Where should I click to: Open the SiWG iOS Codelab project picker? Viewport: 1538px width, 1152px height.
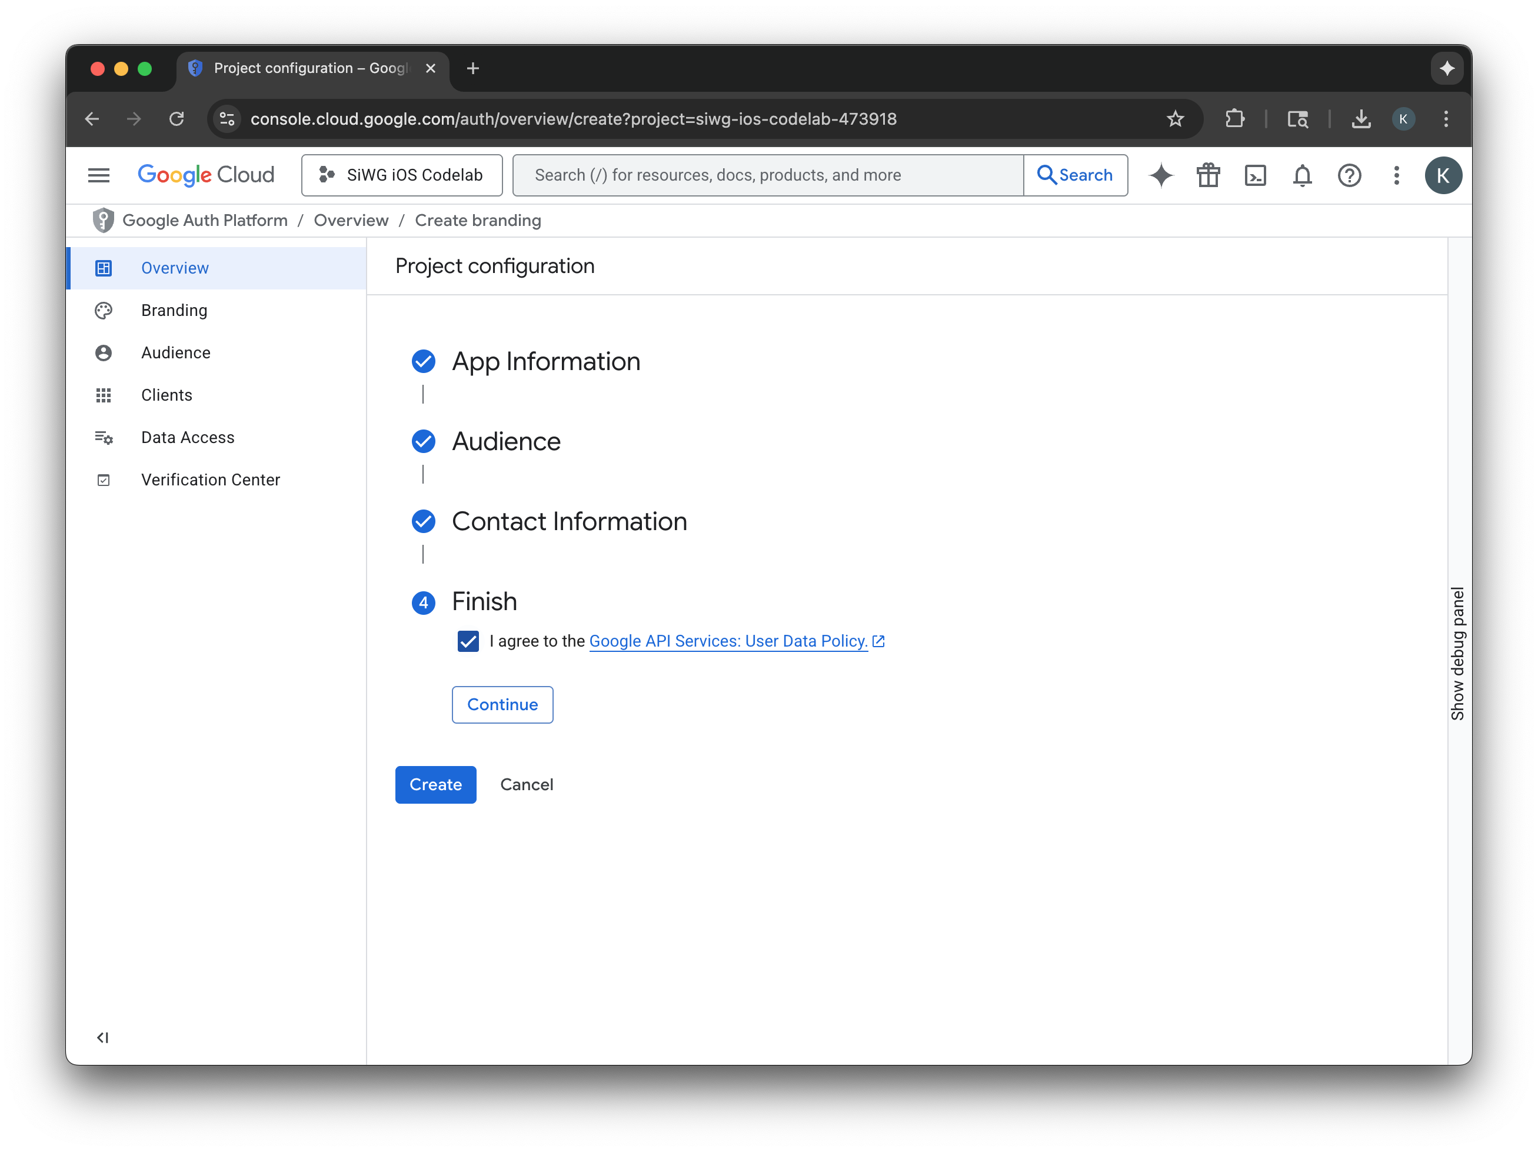point(402,175)
